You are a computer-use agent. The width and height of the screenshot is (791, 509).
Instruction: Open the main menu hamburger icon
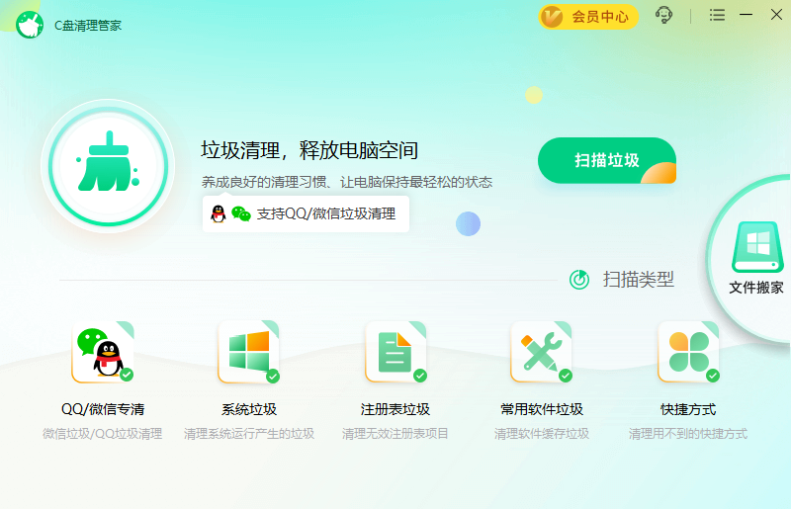pyautogui.click(x=717, y=16)
